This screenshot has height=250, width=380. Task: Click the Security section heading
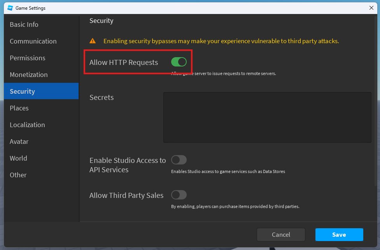[101, 21]
